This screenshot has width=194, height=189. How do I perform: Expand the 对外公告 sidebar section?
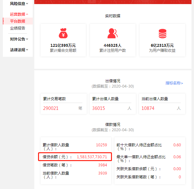(19, 39)
